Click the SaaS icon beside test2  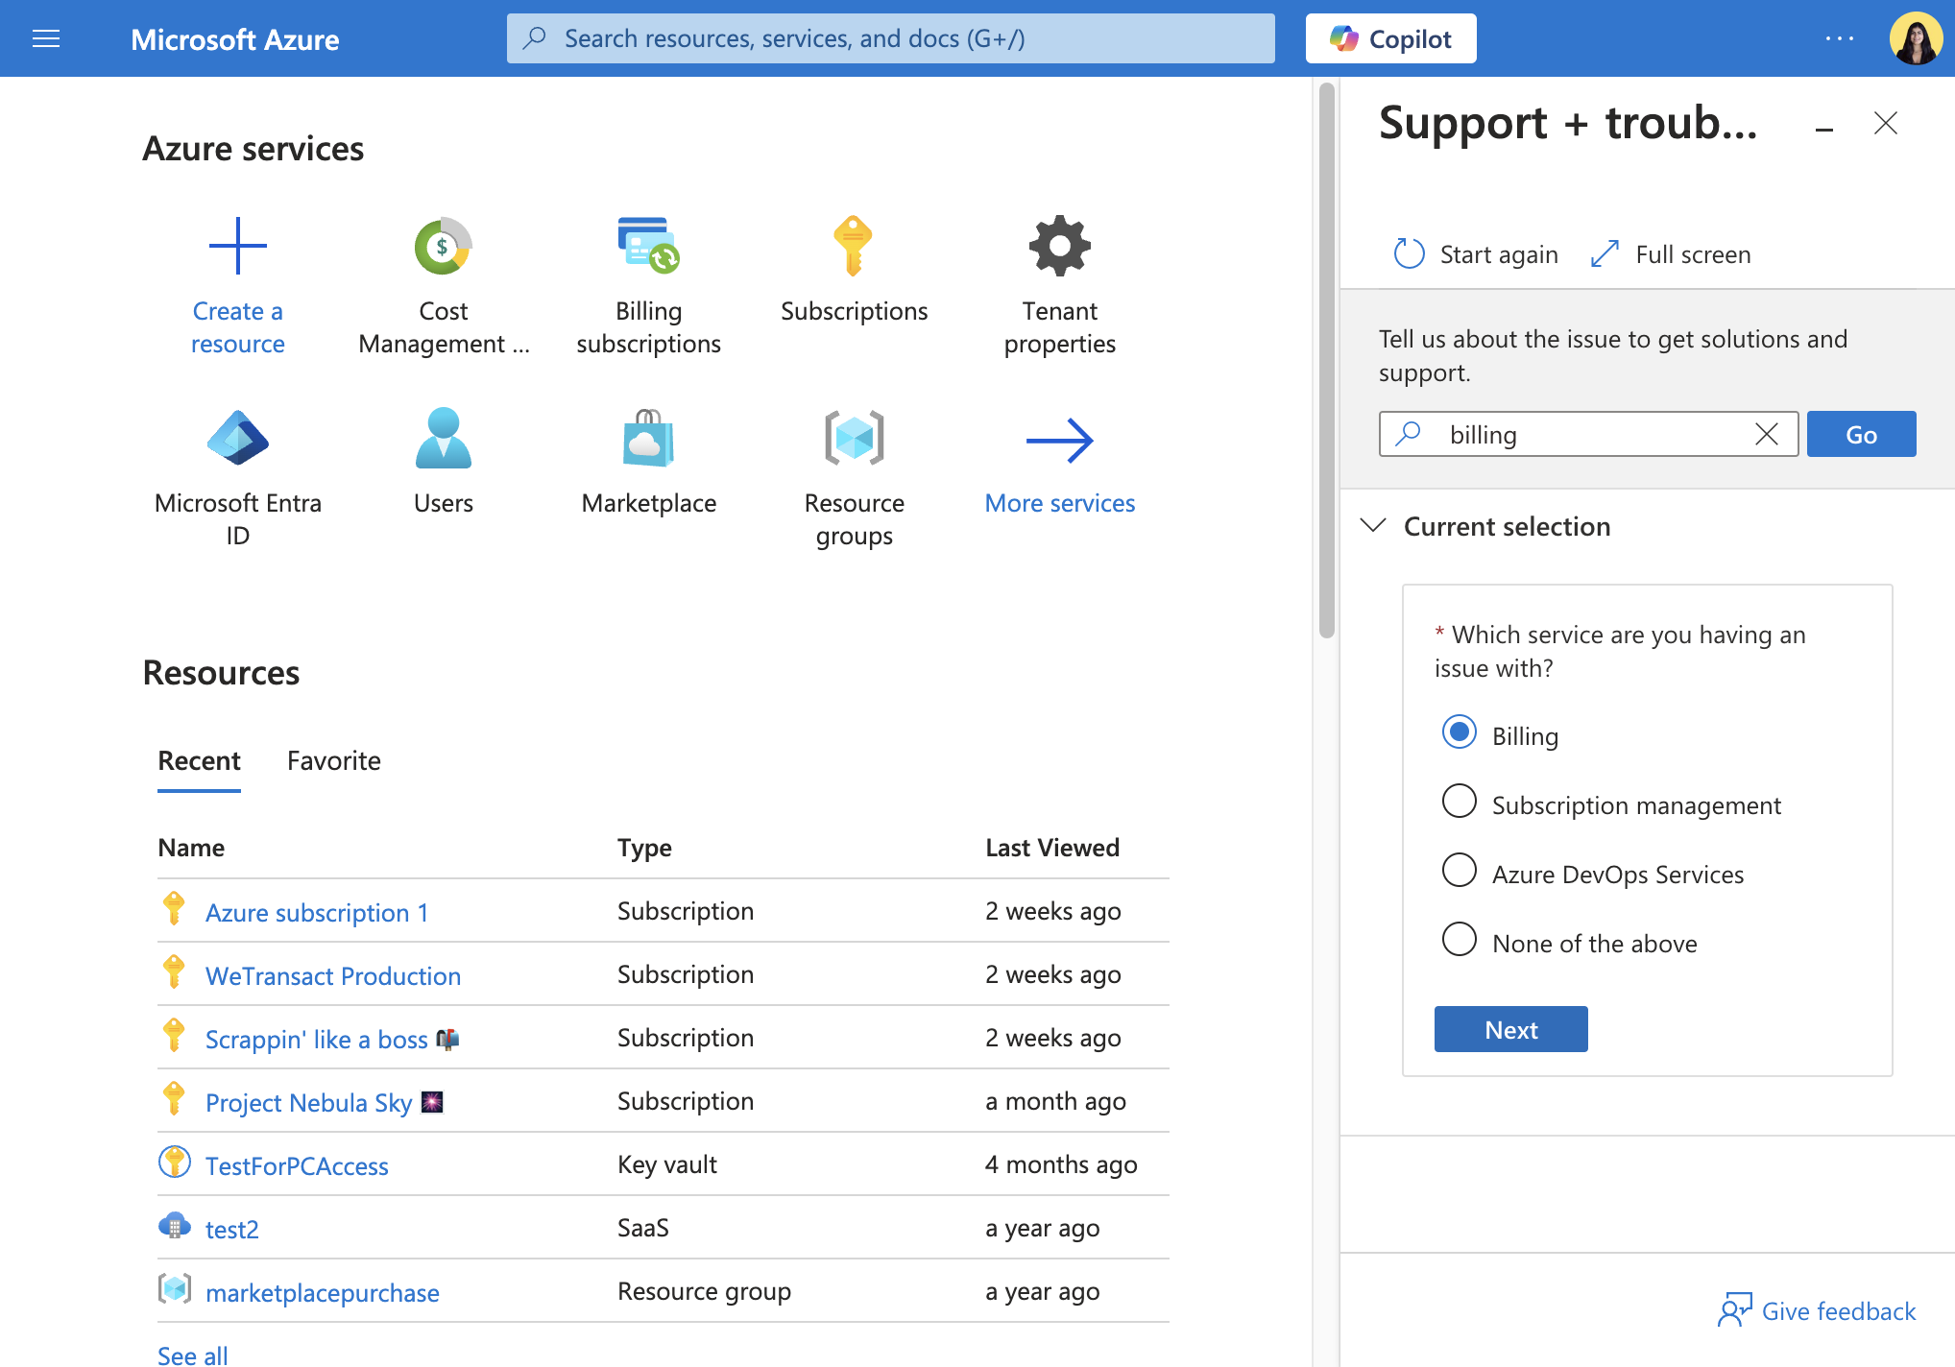(x=174, y=1226)
